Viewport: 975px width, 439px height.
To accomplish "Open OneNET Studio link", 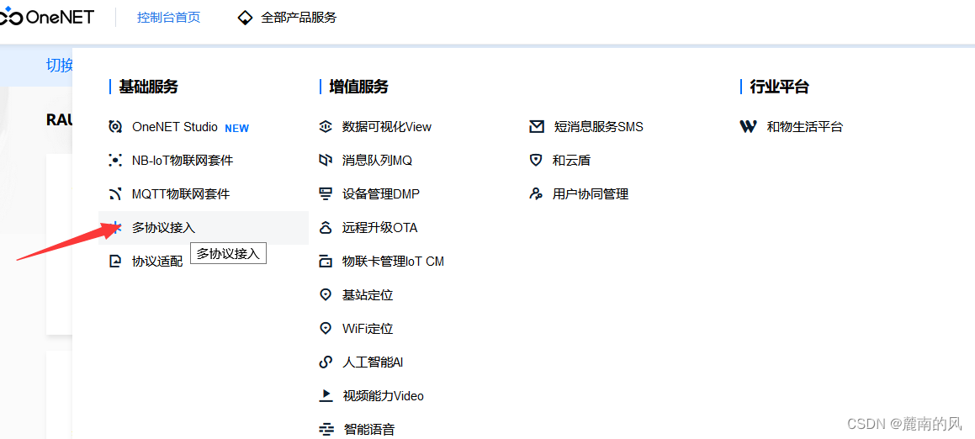I will point(175,127).
